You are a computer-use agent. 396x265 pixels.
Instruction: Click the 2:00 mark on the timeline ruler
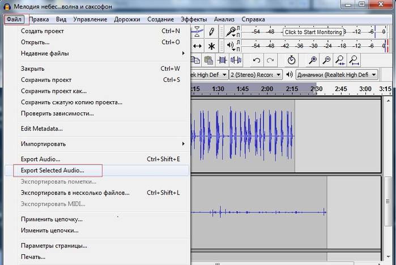(267, 89)
